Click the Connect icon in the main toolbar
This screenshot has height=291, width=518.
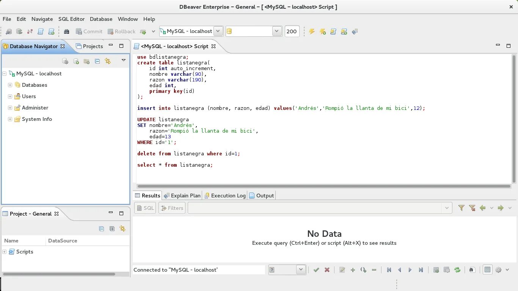(8, 31)
